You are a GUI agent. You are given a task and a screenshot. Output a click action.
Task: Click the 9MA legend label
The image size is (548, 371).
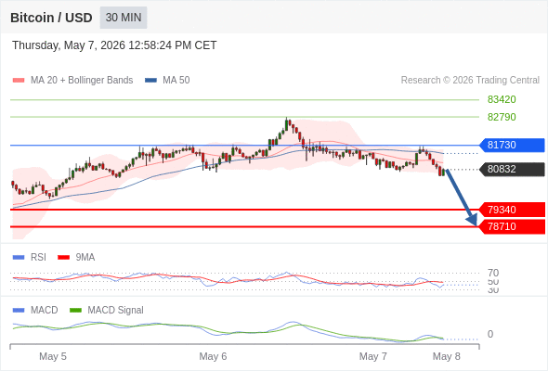click(85, 258)
